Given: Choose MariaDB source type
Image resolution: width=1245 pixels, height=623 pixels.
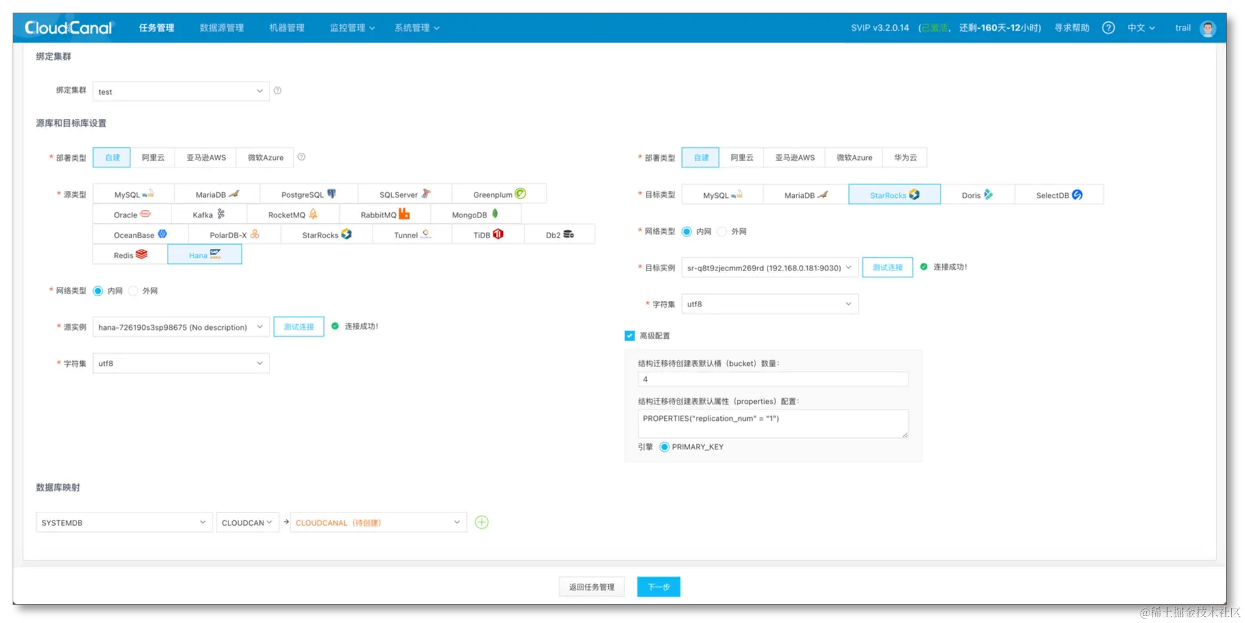Looking at the screenshot, I should coord(216,194).
